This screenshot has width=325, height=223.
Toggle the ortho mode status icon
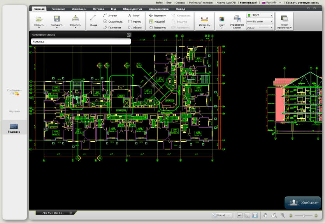247,216
